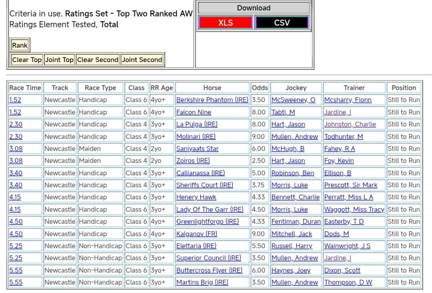Download results as CSV file

point(282,23)
